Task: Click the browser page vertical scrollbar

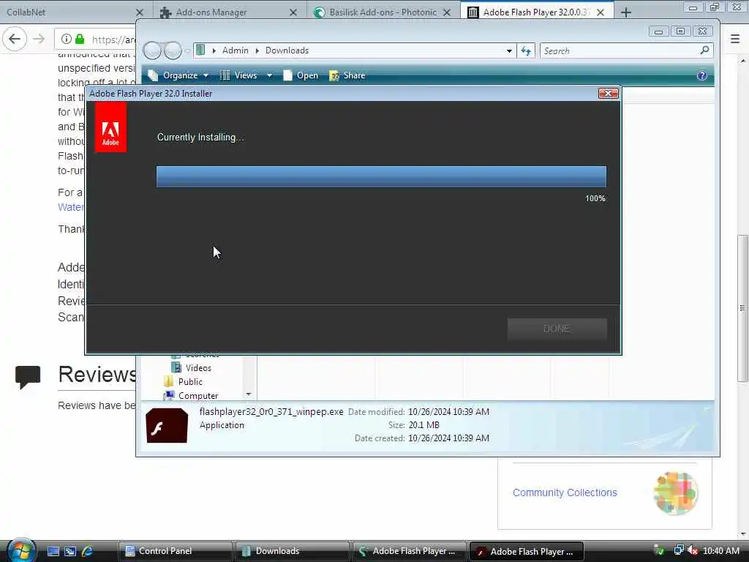Action: point(742,308)
